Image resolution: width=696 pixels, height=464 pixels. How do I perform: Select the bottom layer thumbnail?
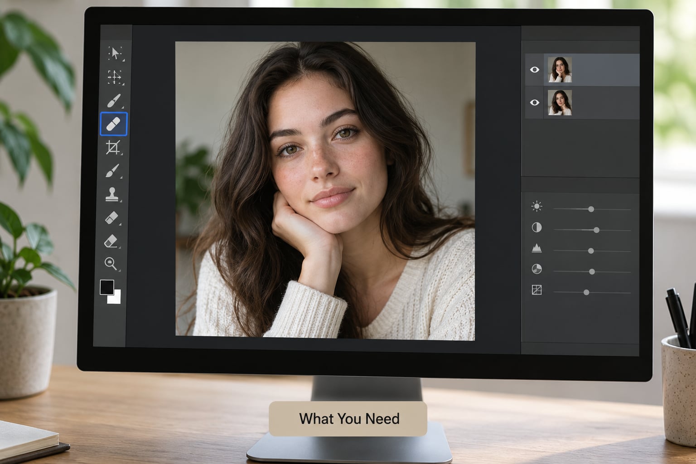pos(560,102)
